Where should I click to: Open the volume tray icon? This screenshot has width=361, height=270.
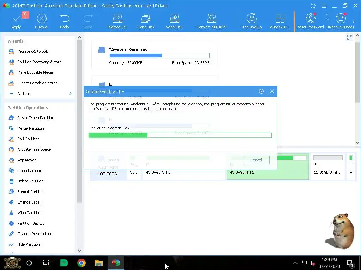[312, 263]
